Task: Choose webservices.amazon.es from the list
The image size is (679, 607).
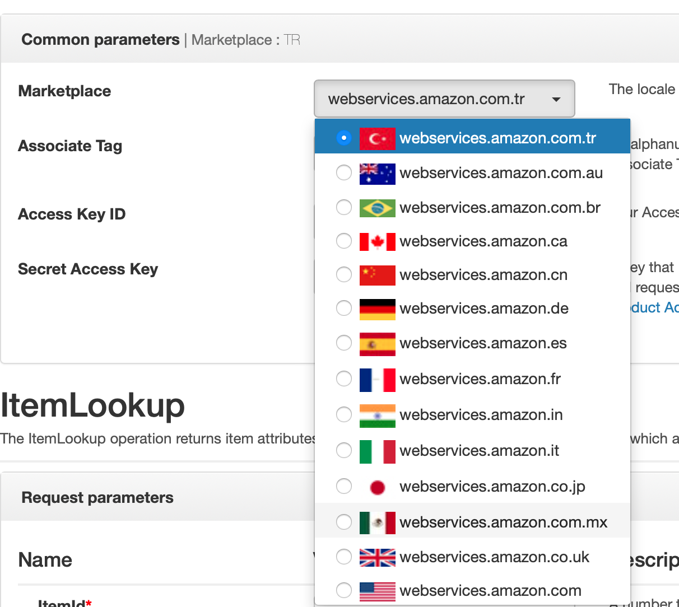Action: click(483, 343)
